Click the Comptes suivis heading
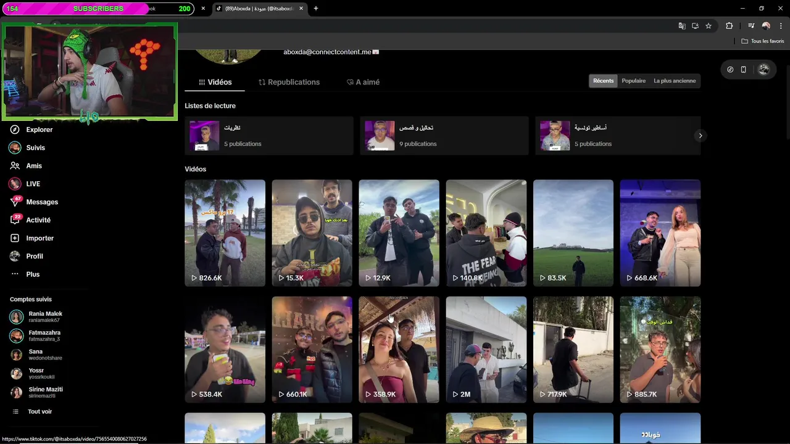The height and width of the screenshot is (444, 790). pyautogui.click(x=31, y=299)
